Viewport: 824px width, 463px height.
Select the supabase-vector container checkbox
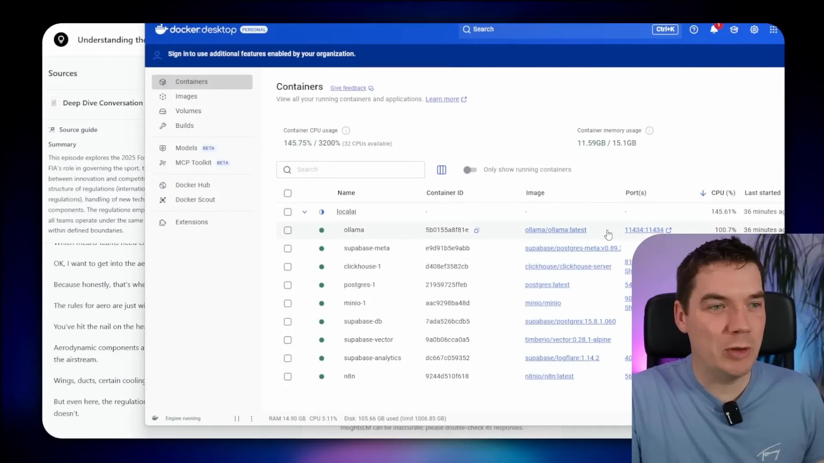[x=288, y=340]
